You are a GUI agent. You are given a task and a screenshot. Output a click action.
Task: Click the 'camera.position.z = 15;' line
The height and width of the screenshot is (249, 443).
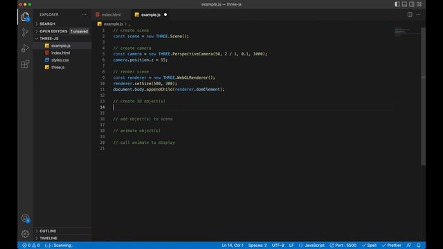tap(140, 59)
